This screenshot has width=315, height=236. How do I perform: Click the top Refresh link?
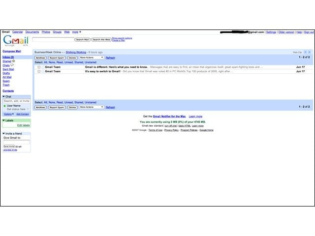point(110,58)
